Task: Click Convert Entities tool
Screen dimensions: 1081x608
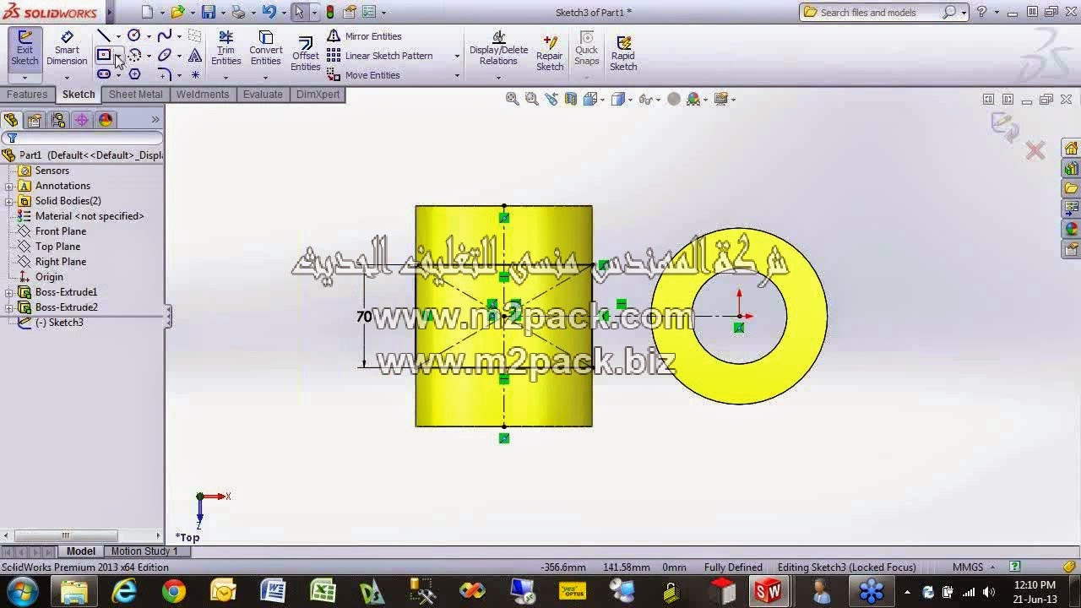Action: tap(265, 49)
